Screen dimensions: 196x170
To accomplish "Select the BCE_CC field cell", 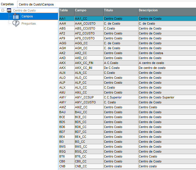I will pyautogui.click(x=89, y=117).
